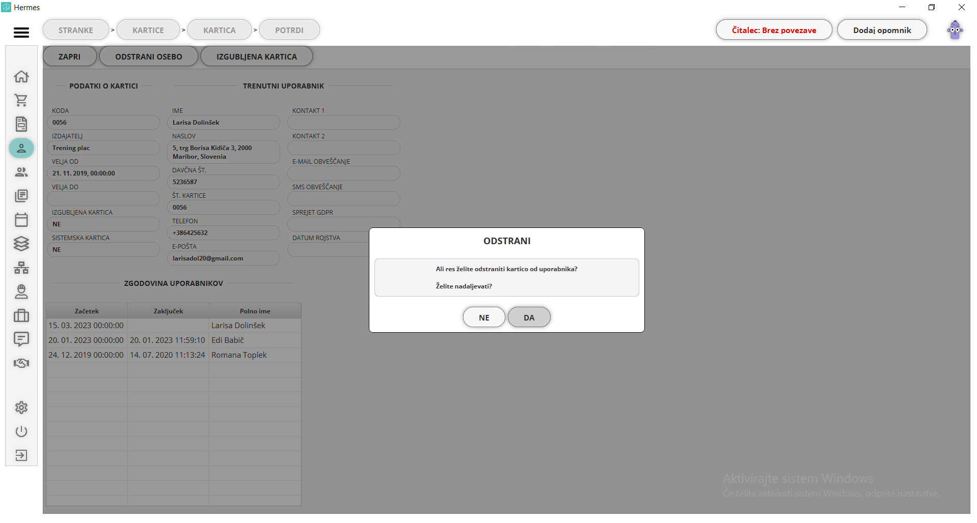Open the layers stack sidebar icon
The image size is (977, 523).
click(21, 244)
